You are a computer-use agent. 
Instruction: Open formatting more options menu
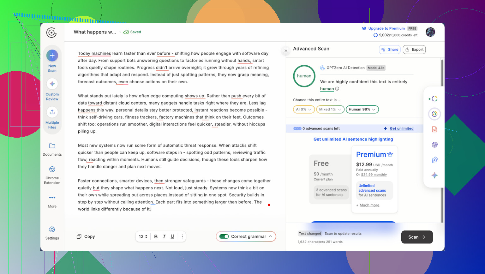coord(182,236)
